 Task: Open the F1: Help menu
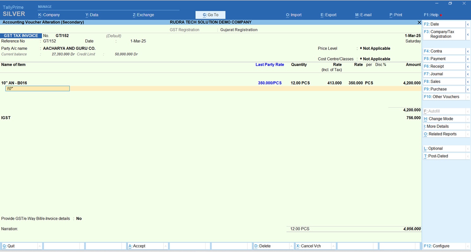(431, 15)
